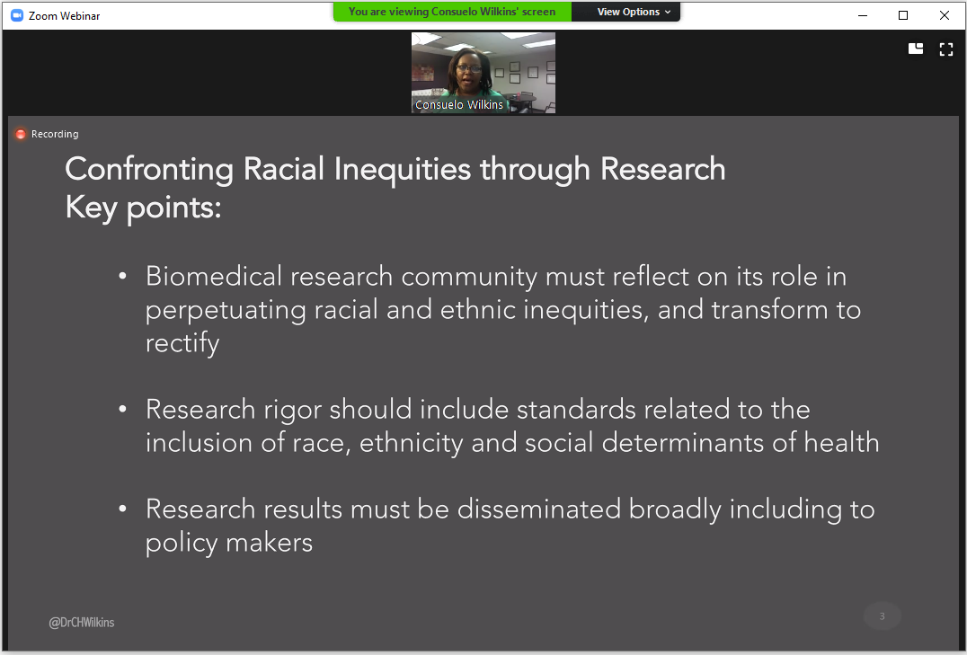Click the green 'You are viewing Consuelo Wilkins' screen' banner
967x655 pixels.
point(452,12)
